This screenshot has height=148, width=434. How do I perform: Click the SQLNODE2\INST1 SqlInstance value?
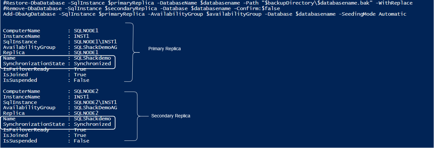tap(95, 102)
